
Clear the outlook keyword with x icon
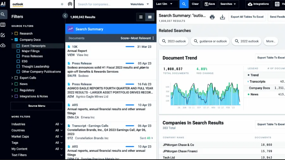[x=62, y=4]
